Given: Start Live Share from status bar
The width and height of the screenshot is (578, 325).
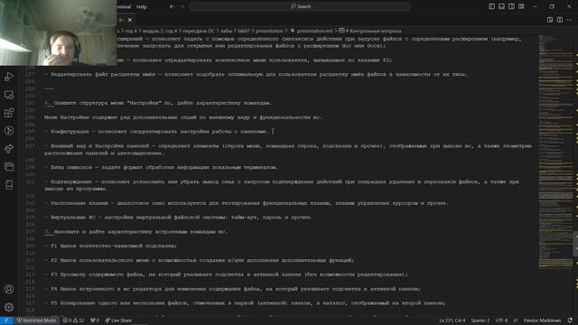Looking at the screenshot, I should pos(118,320).
